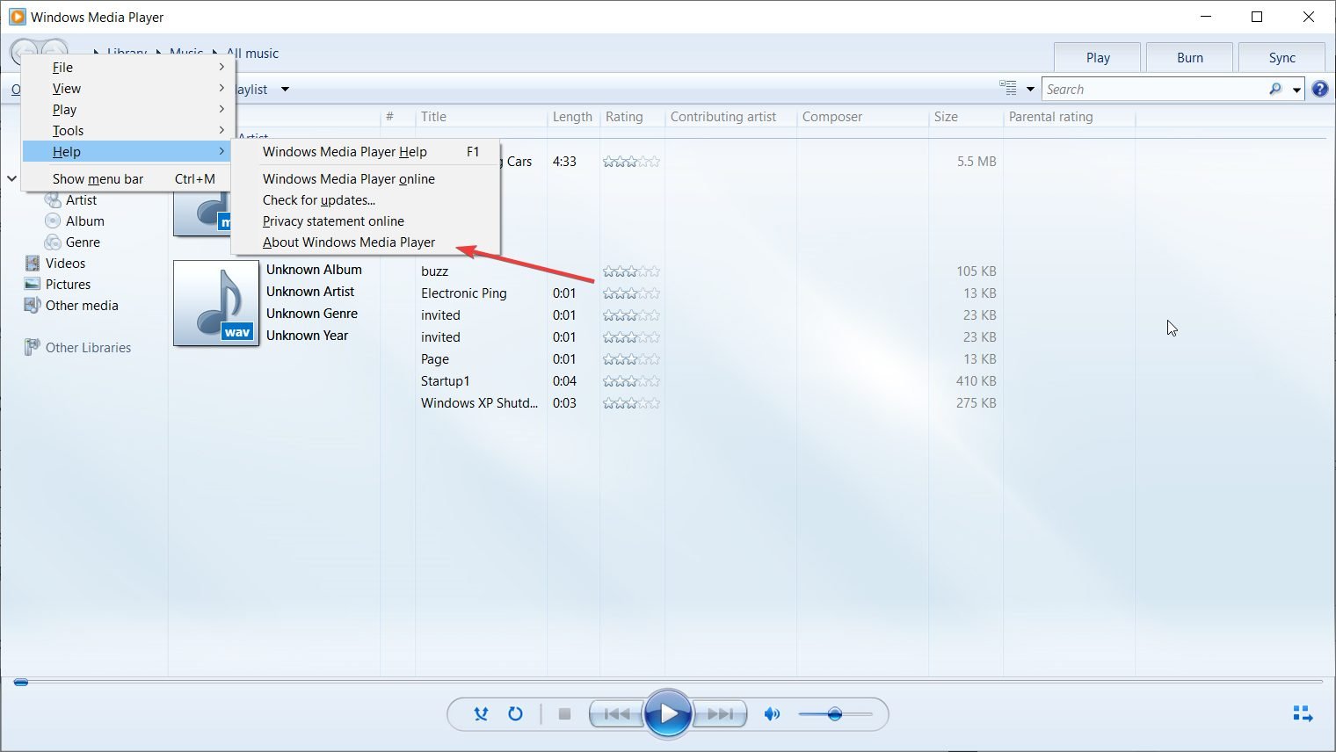The height and width of the screenshot is (752, 1336).
Task: Click the Previous track button
Action: (616, 714)
